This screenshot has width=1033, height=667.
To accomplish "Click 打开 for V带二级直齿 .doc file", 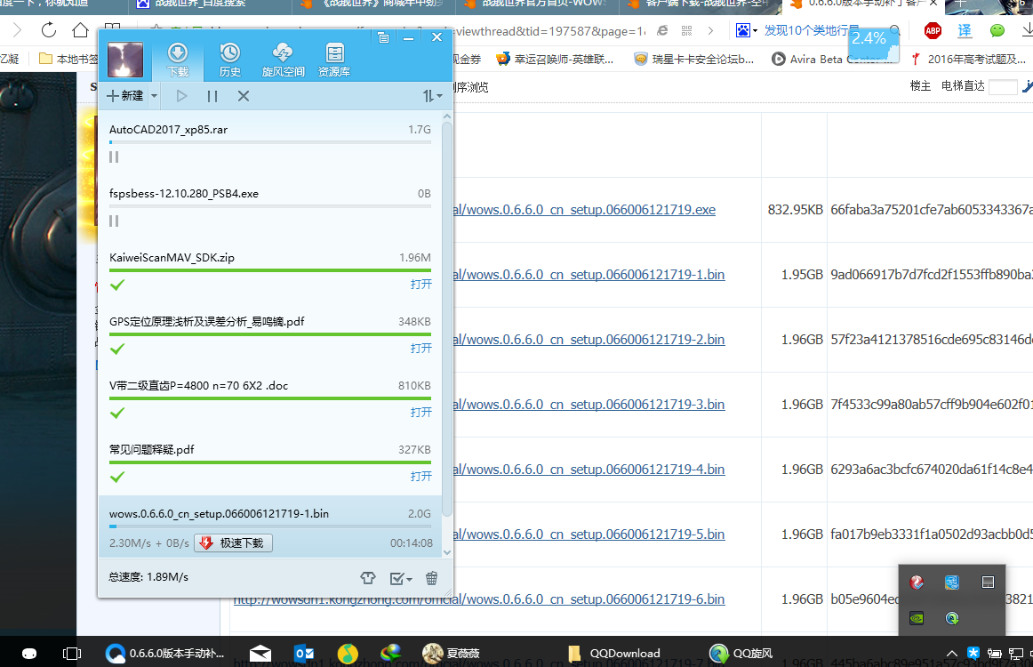I will (x=421, y=412).
